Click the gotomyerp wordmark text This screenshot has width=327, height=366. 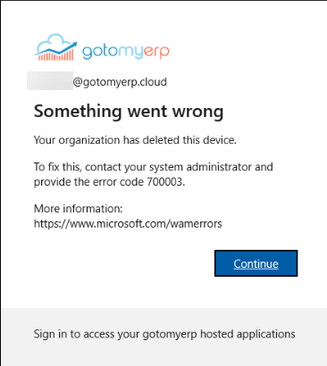[x=126, y=52]
